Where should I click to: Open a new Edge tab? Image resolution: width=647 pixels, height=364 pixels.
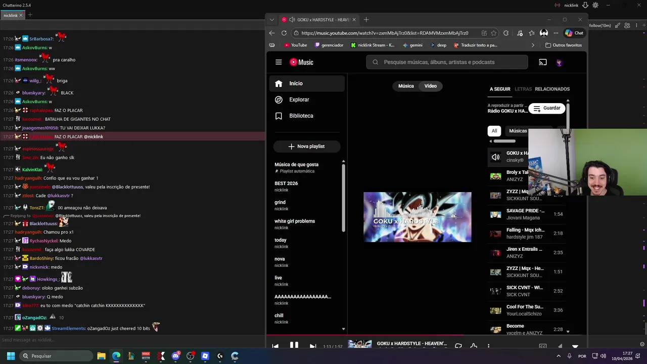point(366,20)
